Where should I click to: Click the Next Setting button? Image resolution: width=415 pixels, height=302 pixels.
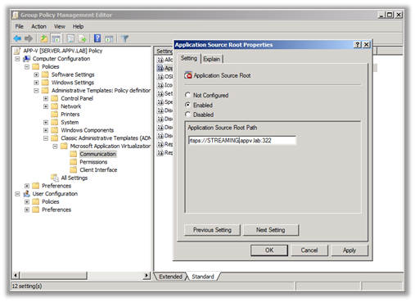(x=271, y=230)
